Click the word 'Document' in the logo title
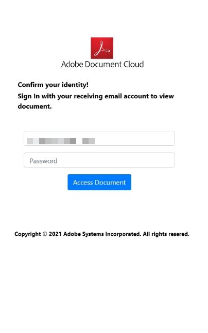The width and height of the screenshot is (208, 333). pos(103,64)
